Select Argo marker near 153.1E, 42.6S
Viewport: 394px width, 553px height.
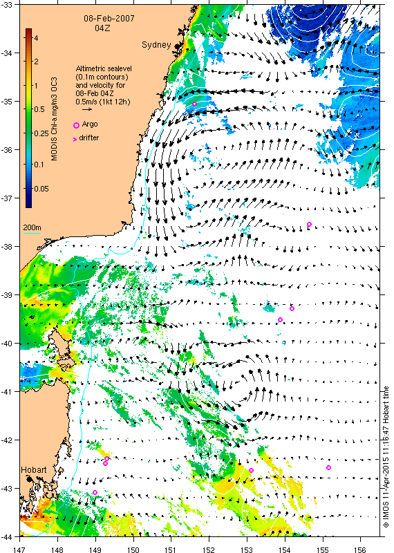[251, 470]
